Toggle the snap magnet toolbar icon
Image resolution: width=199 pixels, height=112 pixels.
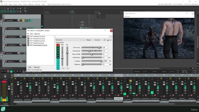click(x=17, y=12)
